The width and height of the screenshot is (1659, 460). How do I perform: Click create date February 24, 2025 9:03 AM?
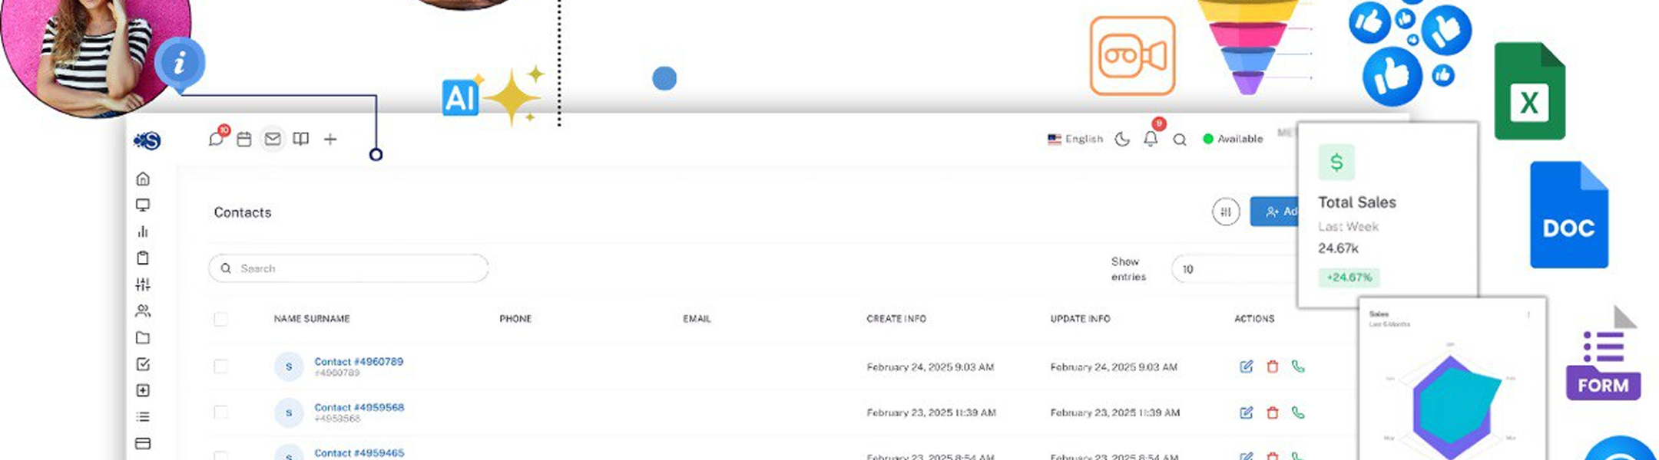click(x=930, y=367)
